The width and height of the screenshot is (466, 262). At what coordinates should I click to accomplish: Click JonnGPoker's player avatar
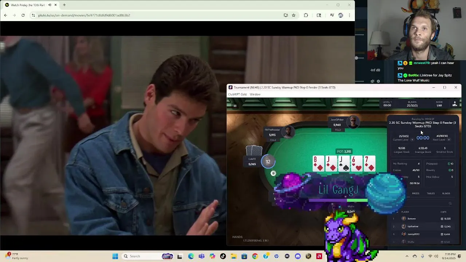click(x=353, y=122)
